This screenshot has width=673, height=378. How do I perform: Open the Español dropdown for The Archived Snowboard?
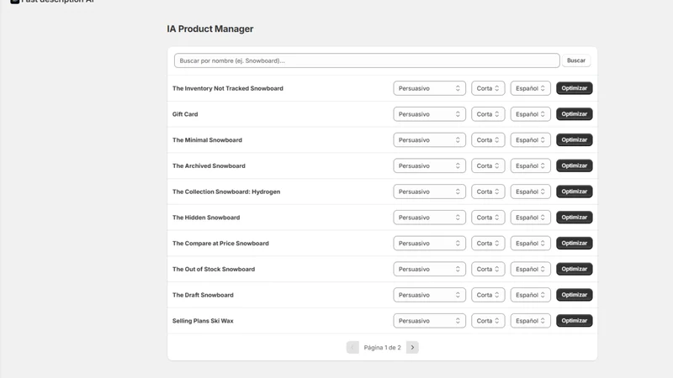click(531, 165)
